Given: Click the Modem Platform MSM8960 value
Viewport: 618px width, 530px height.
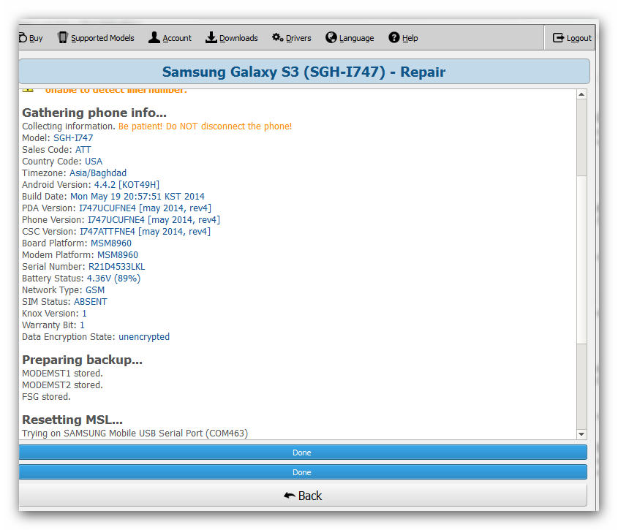Looking at the screenshot, I should 118,255.
